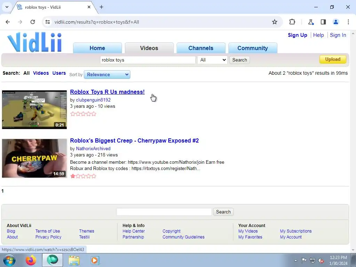Screen dimensions: 356x267
Task: Click the VidLii logo
Action: click(x=34, y=42)
